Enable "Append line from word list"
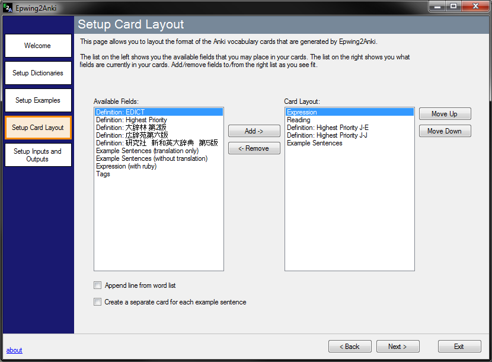Screen dimensions: 492x362 tap(97, 285)
